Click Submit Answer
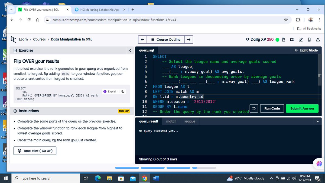This screenshot has height=183, width=325. (x=302, y=108)
